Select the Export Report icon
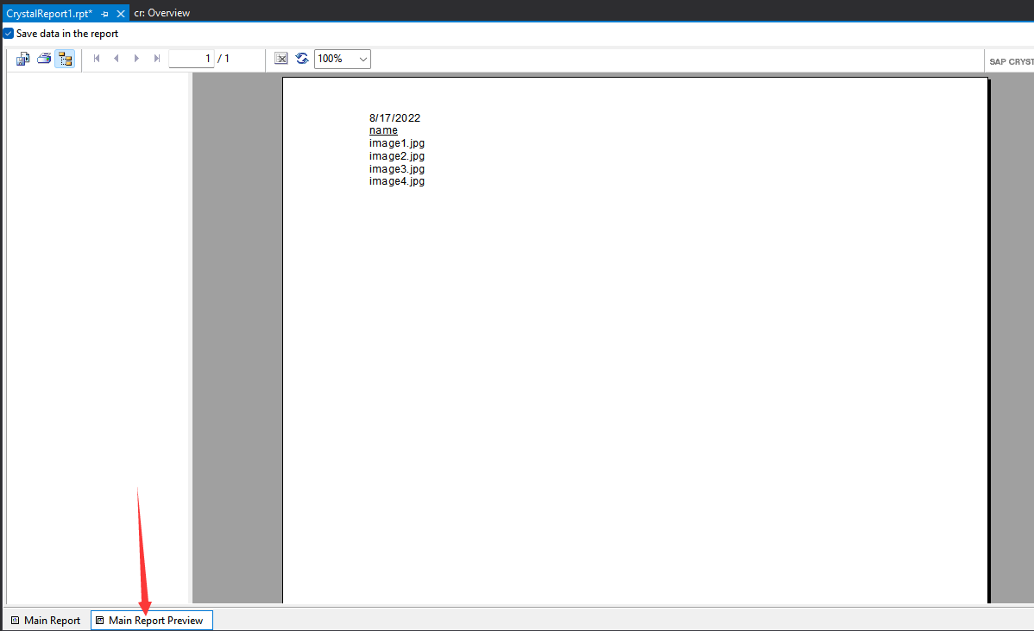 [22, 58]
